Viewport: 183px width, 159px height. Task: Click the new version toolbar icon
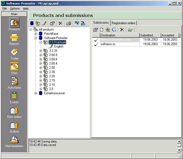coord(38,23)
